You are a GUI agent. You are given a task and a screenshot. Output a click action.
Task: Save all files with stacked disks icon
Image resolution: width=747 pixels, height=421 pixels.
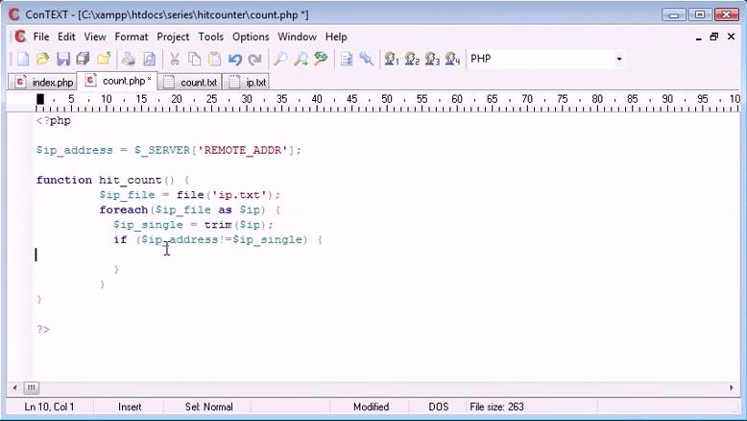click(84, 60)
